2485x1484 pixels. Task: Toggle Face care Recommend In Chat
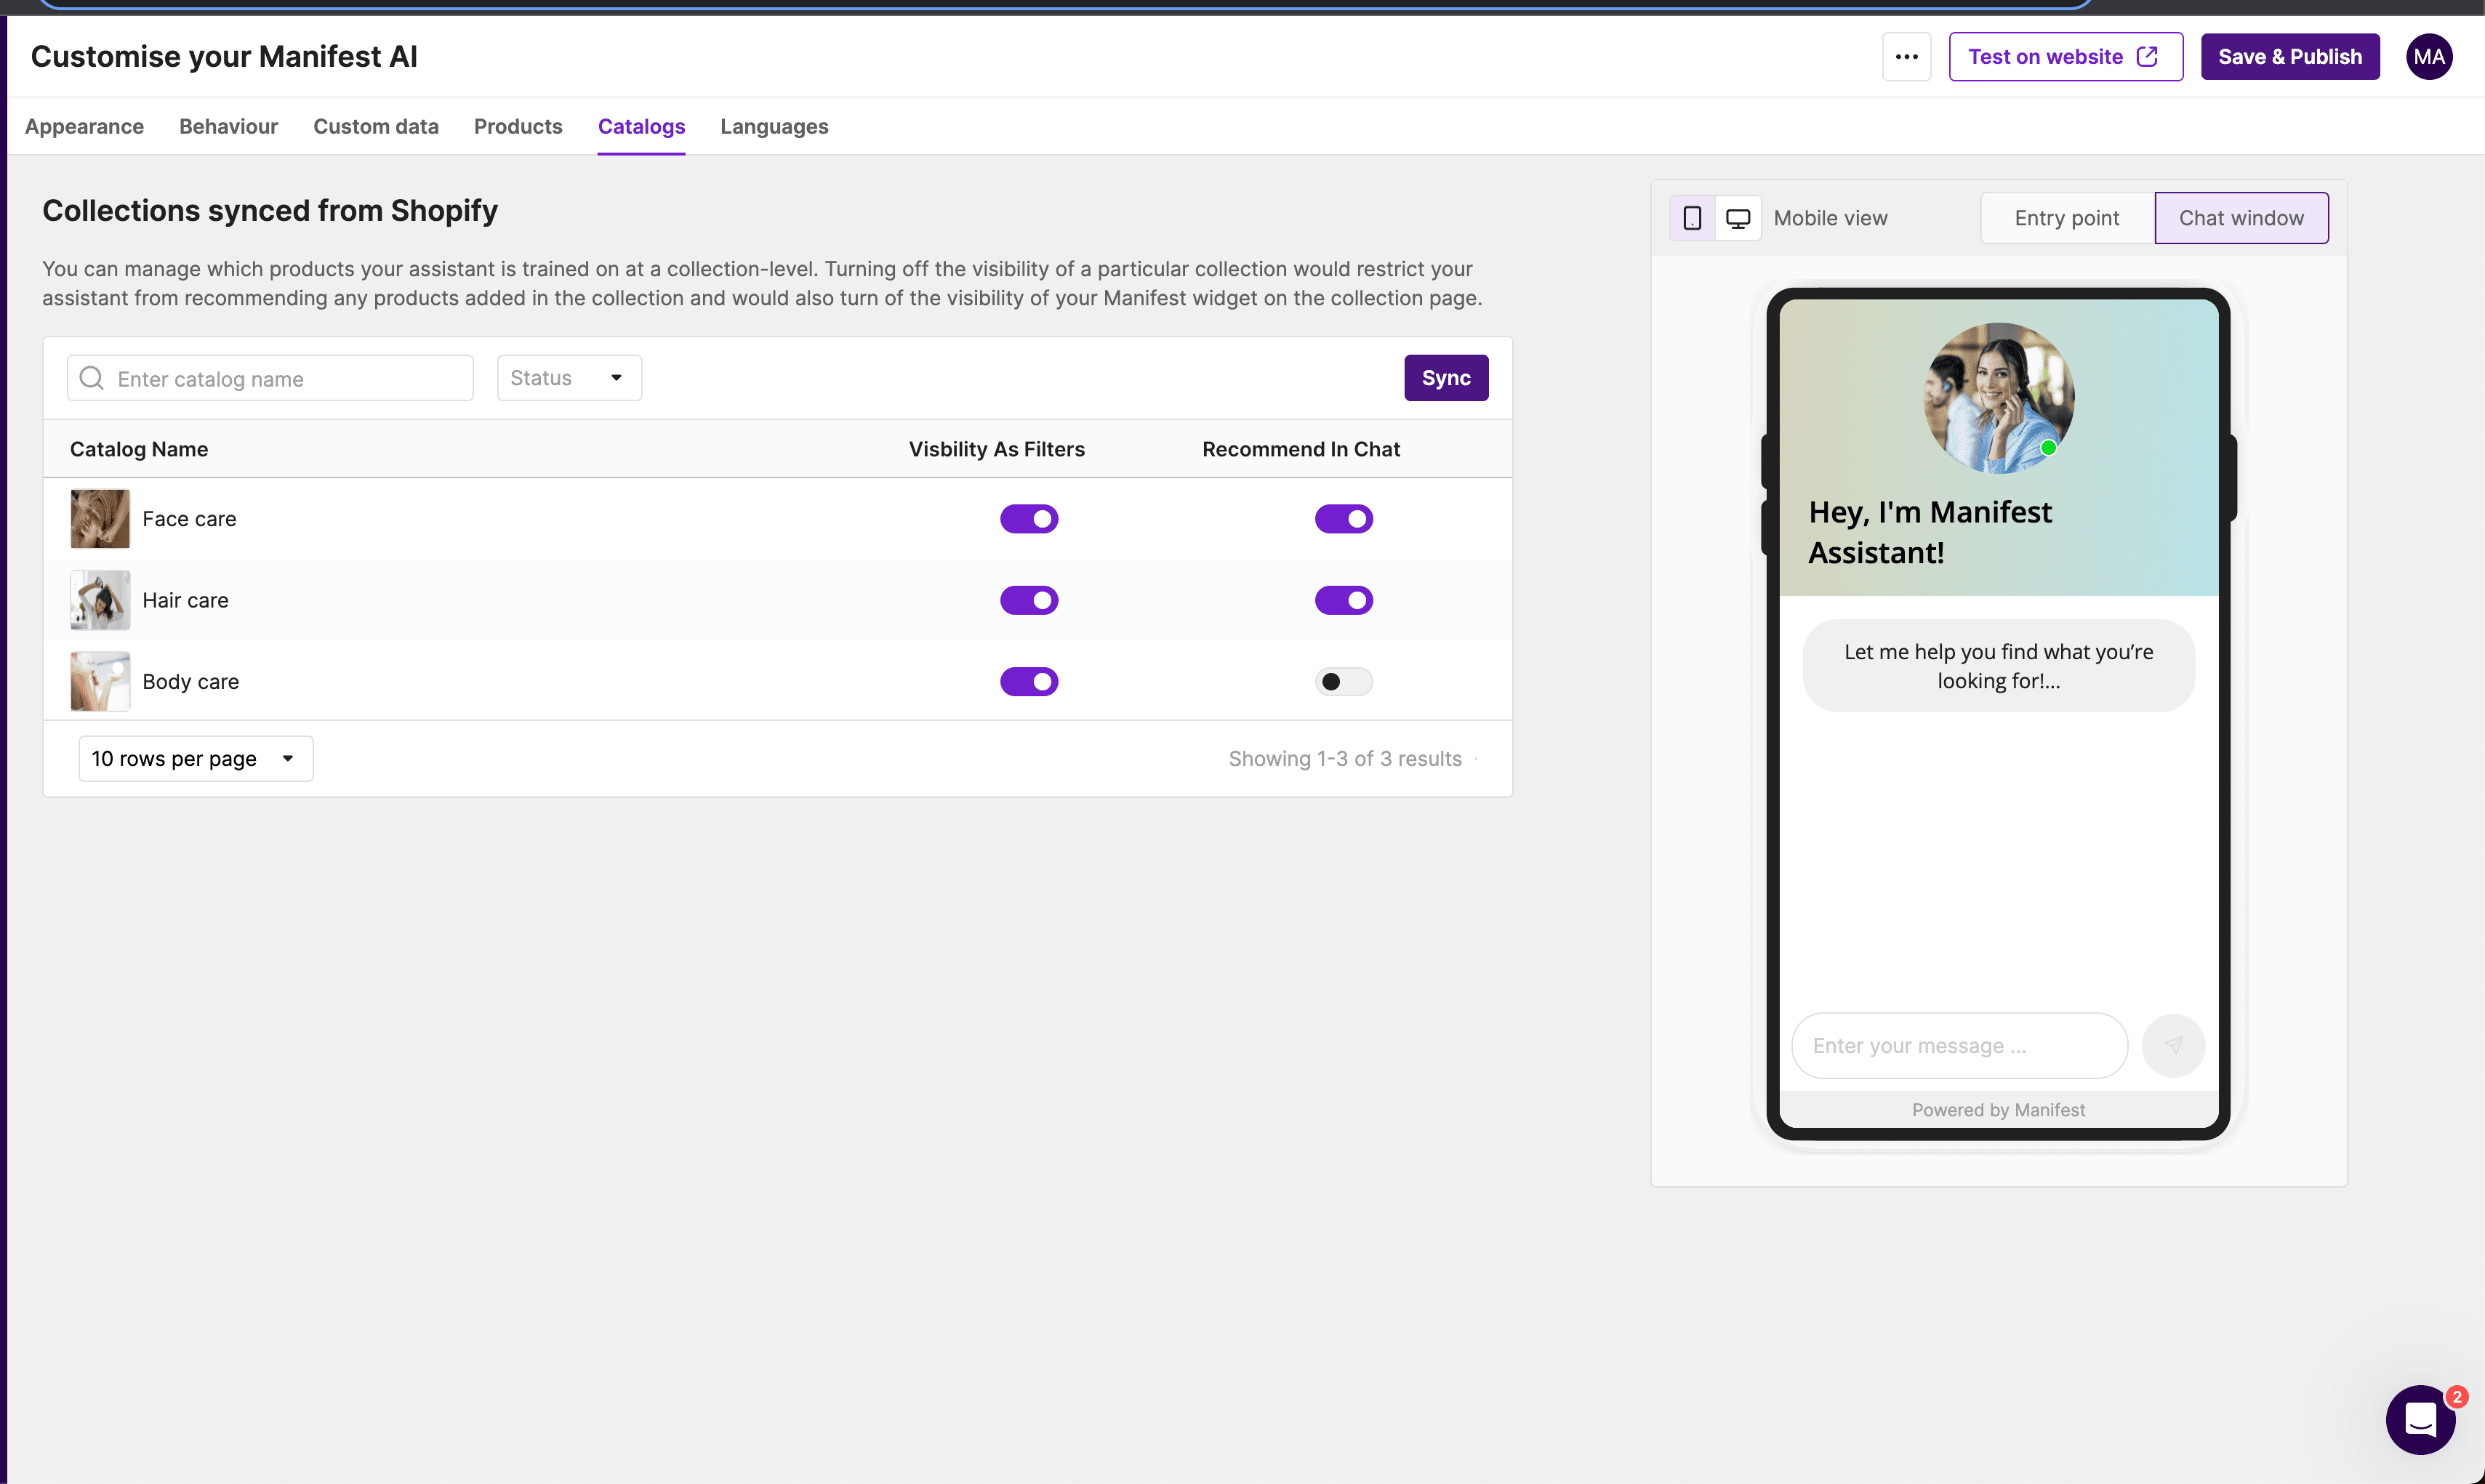tap(1344, 519)
